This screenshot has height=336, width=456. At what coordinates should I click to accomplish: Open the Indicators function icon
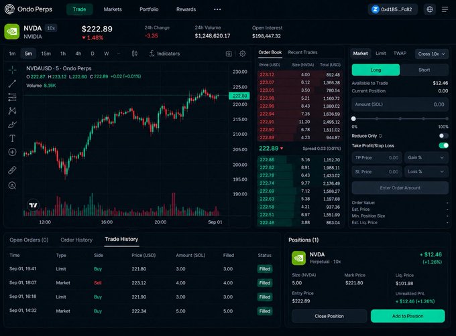pos(152,54)
